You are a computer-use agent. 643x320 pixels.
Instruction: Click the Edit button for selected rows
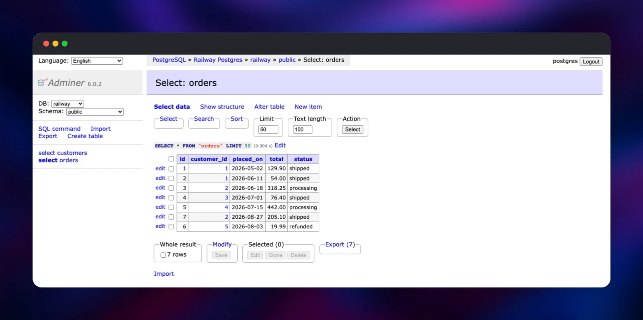pyautogui.click(x=255, y=255)
